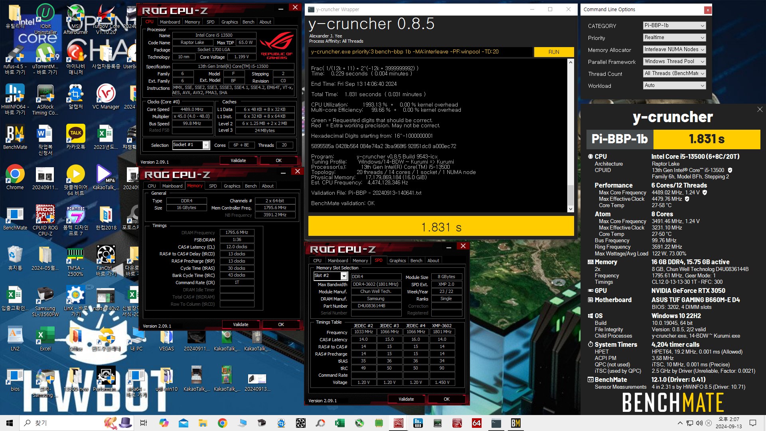Click the taskbar clock showing 2024-09-13

[x=728, y=423]
